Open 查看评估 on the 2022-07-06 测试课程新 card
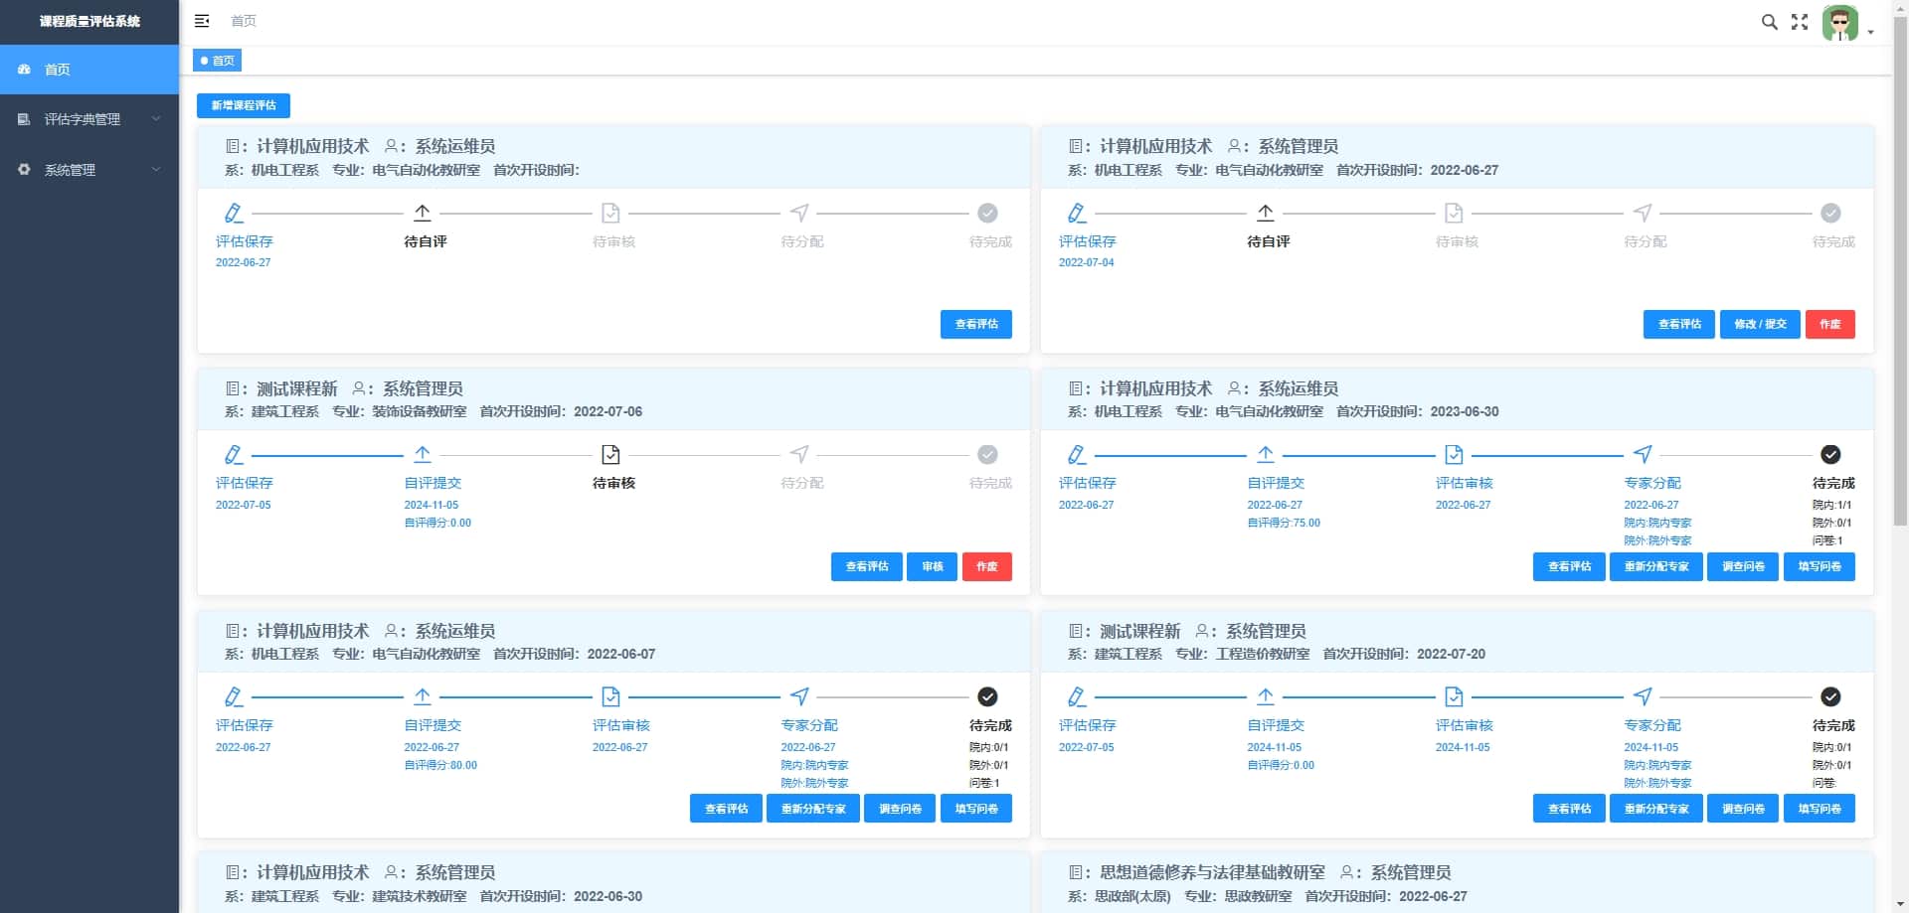 (867, 566)
